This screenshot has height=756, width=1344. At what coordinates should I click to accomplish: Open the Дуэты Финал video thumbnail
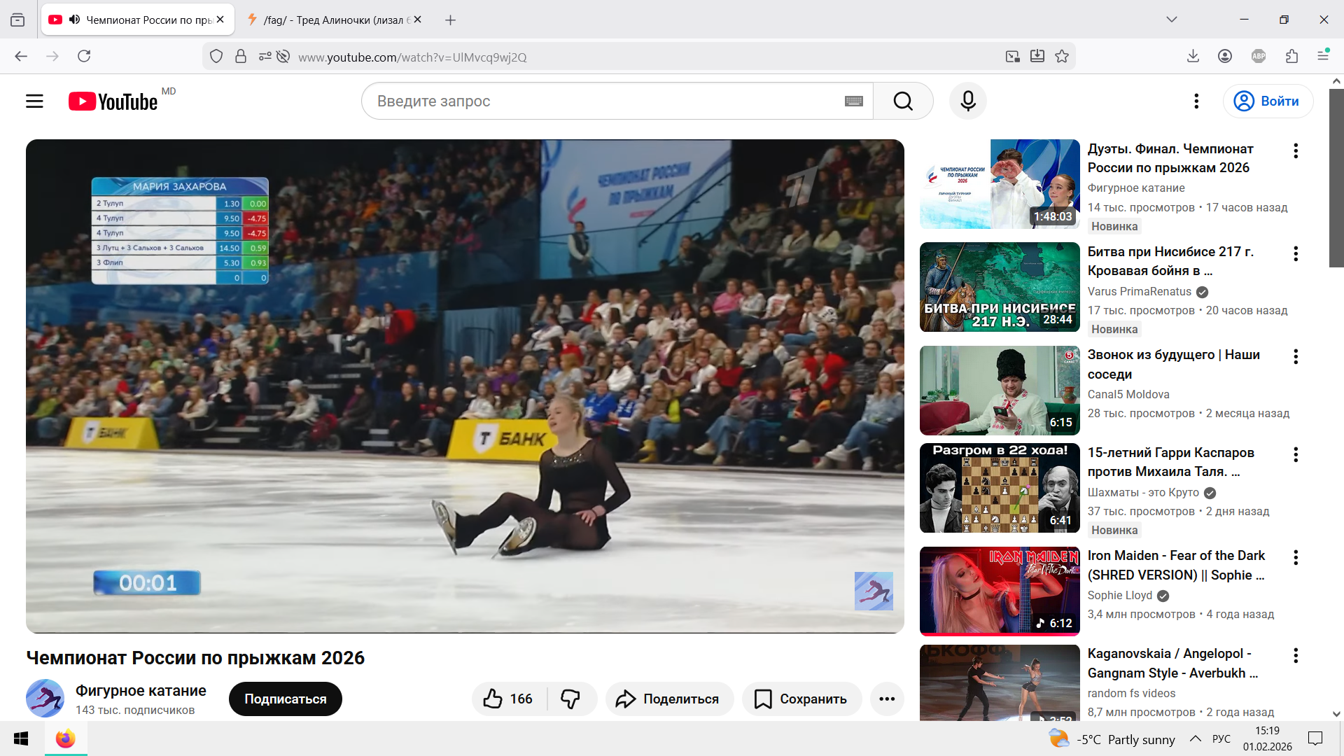(999, 184)
